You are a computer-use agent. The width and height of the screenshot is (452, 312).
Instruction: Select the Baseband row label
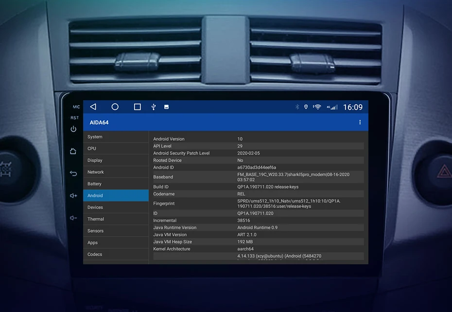point(163,177)
